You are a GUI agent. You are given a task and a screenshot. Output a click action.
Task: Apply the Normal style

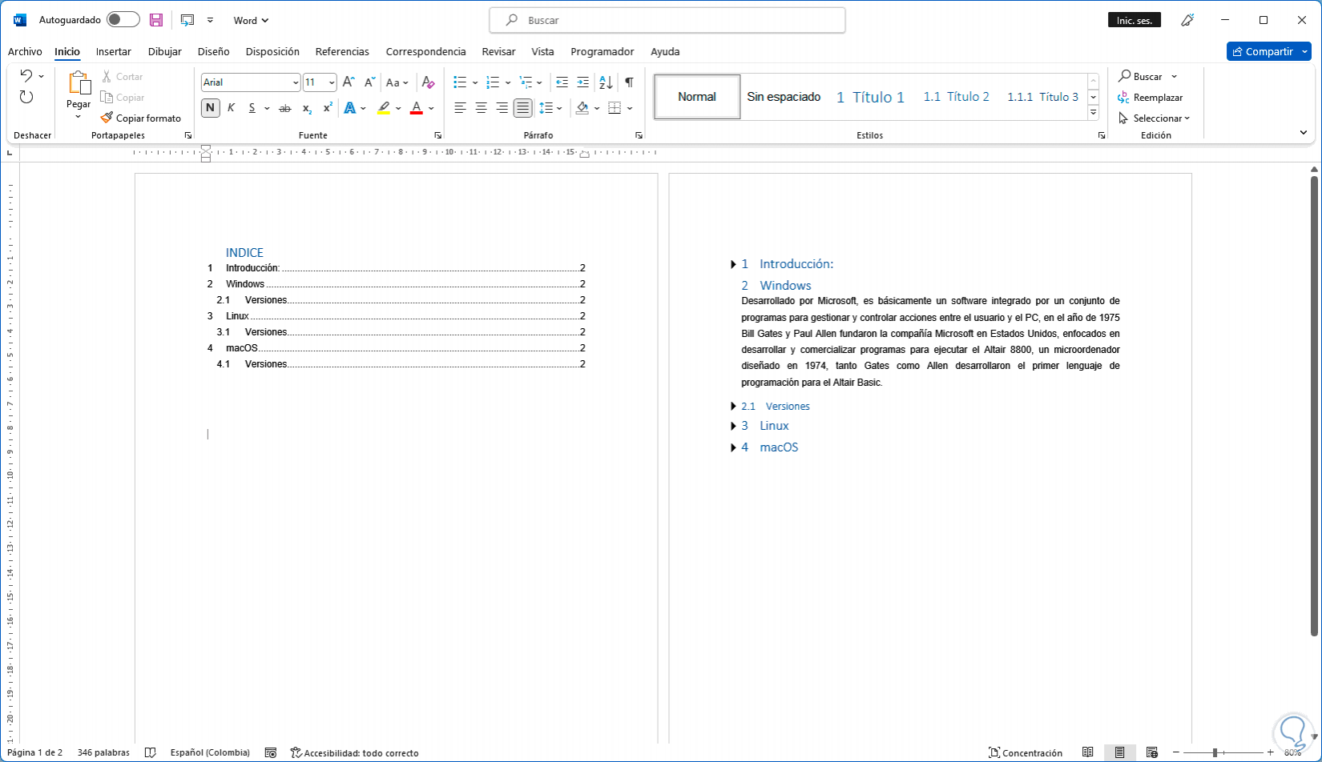pyautogui.click(x=697, y=97)
